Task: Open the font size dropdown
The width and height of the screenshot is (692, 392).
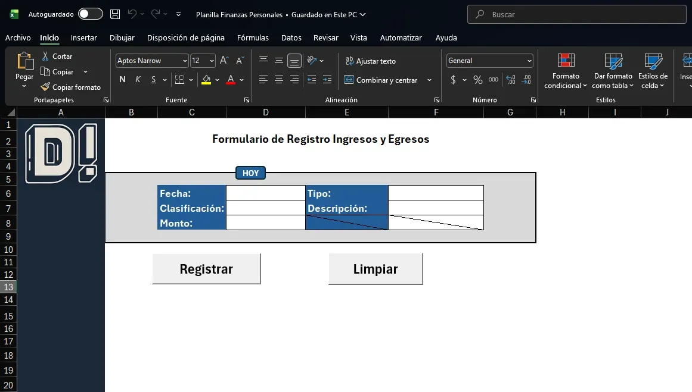Action: click(x=212, y=61)
